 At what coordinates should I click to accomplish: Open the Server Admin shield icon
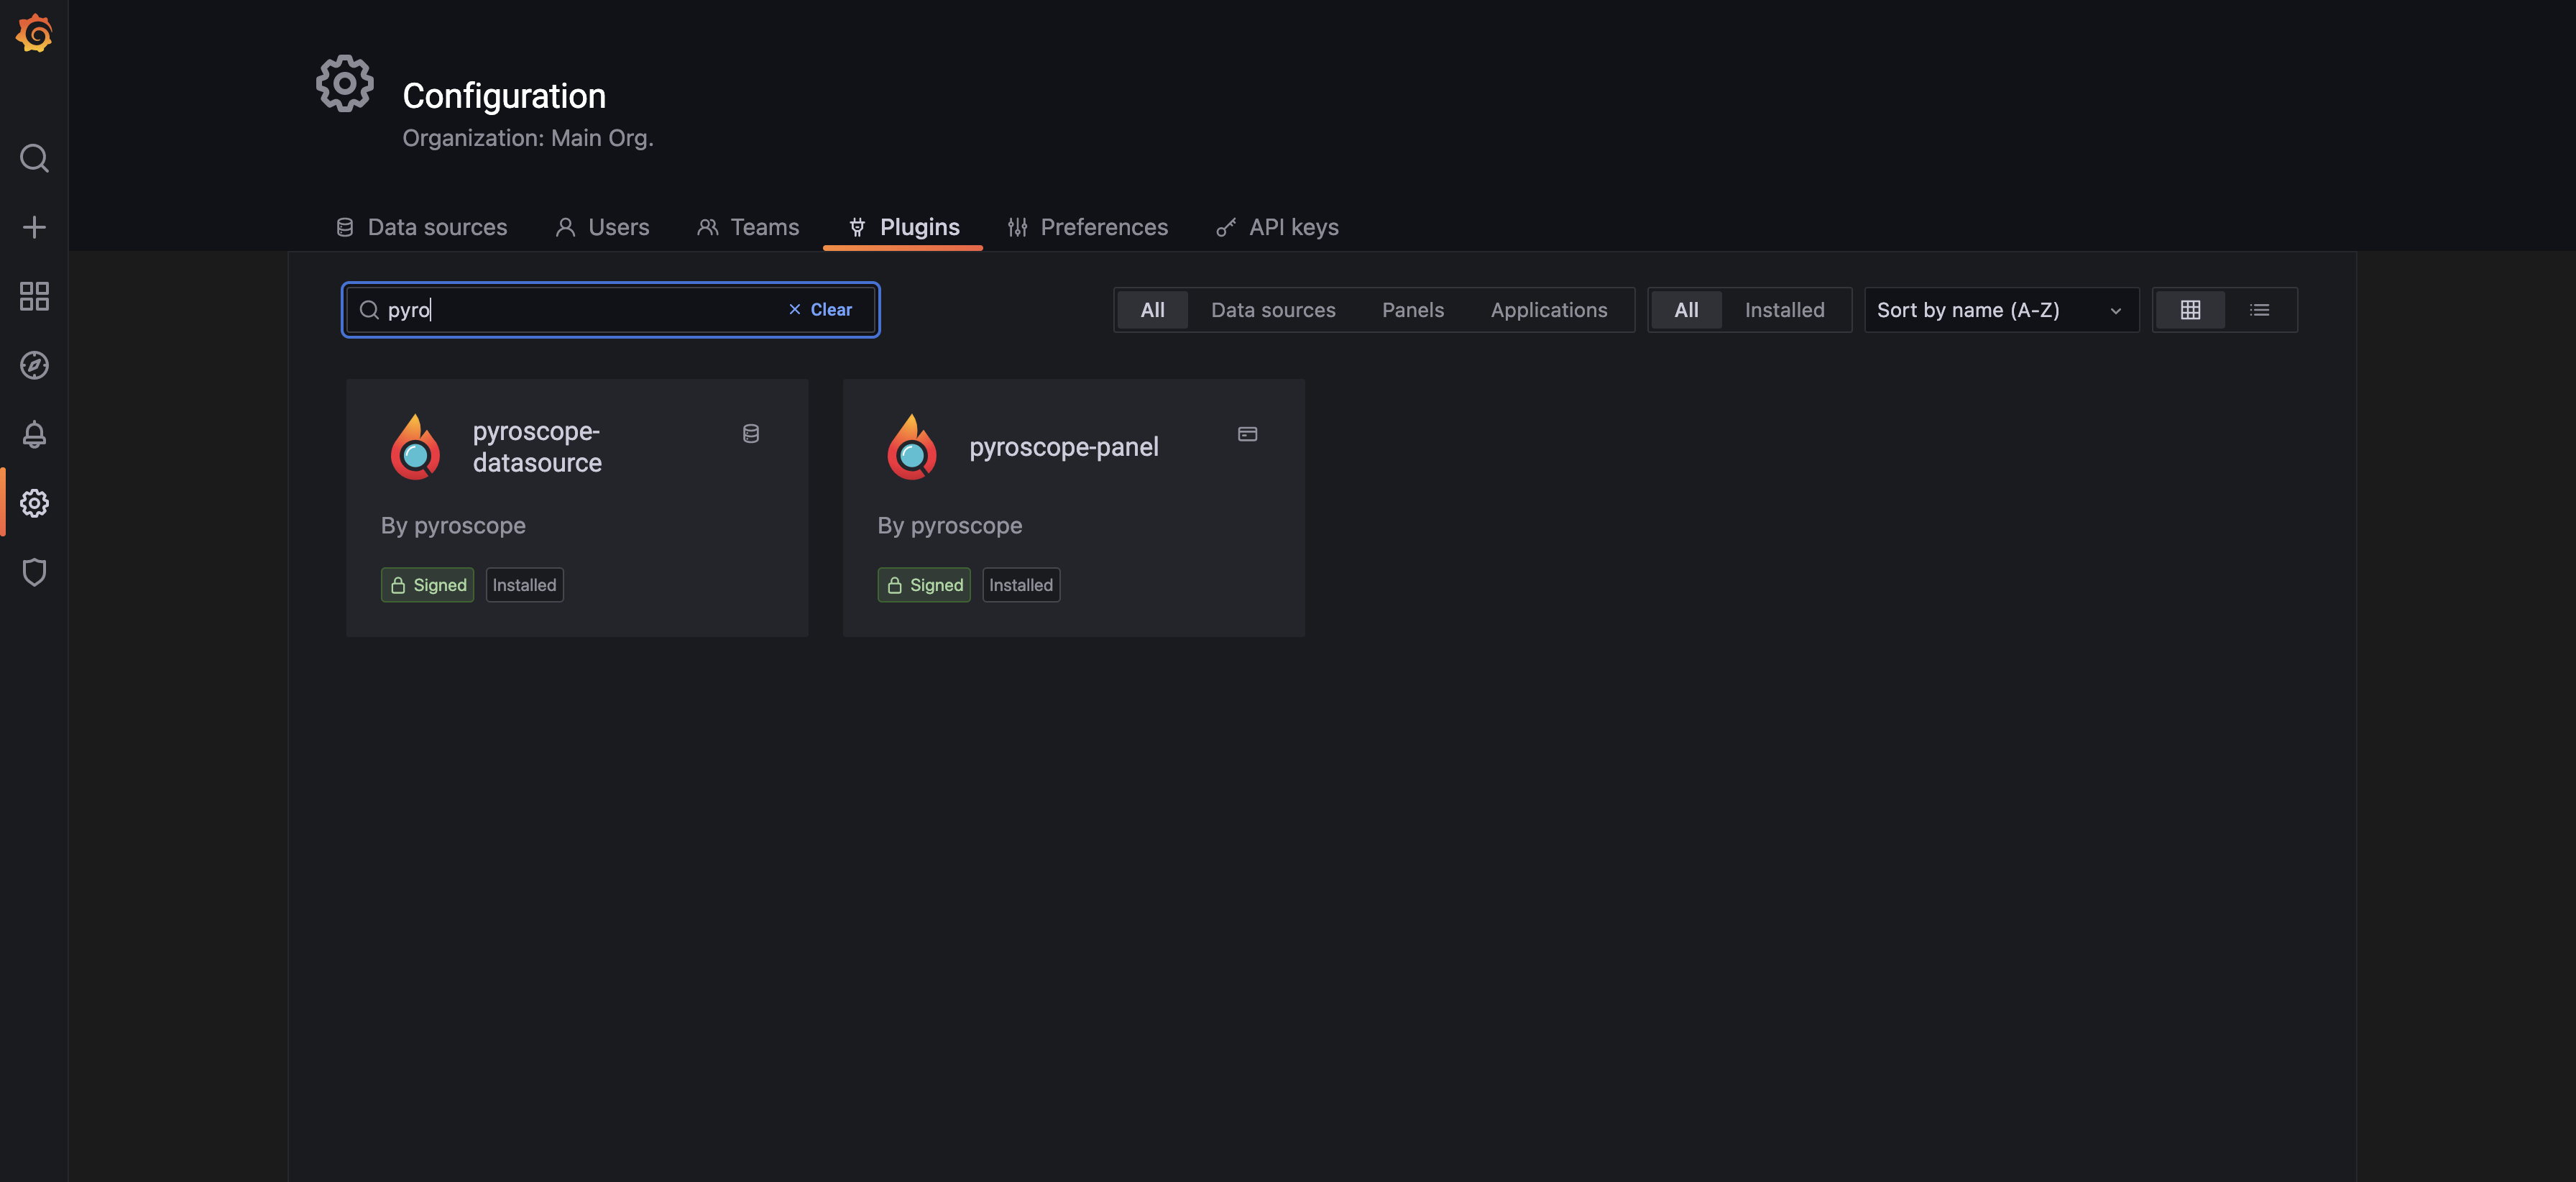click(34, 572)
